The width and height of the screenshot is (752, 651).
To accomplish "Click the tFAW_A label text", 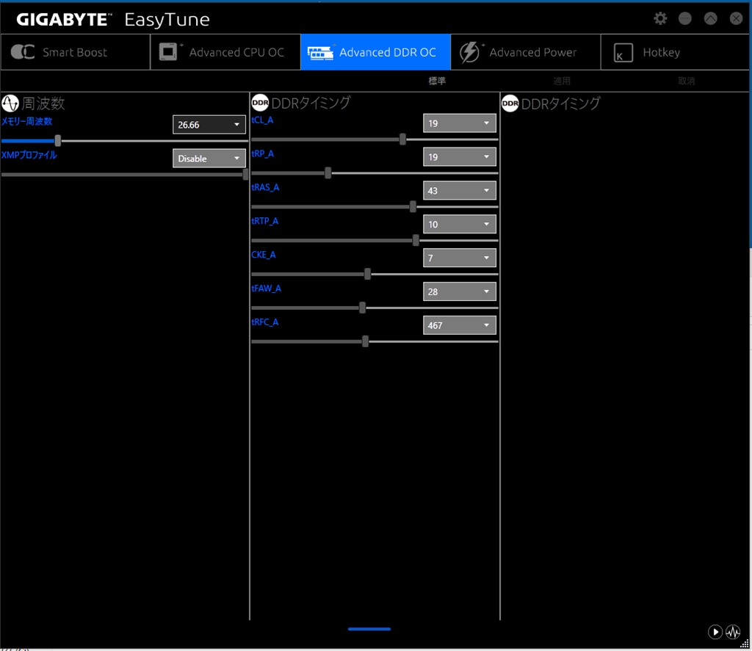I will pos(266,288).
